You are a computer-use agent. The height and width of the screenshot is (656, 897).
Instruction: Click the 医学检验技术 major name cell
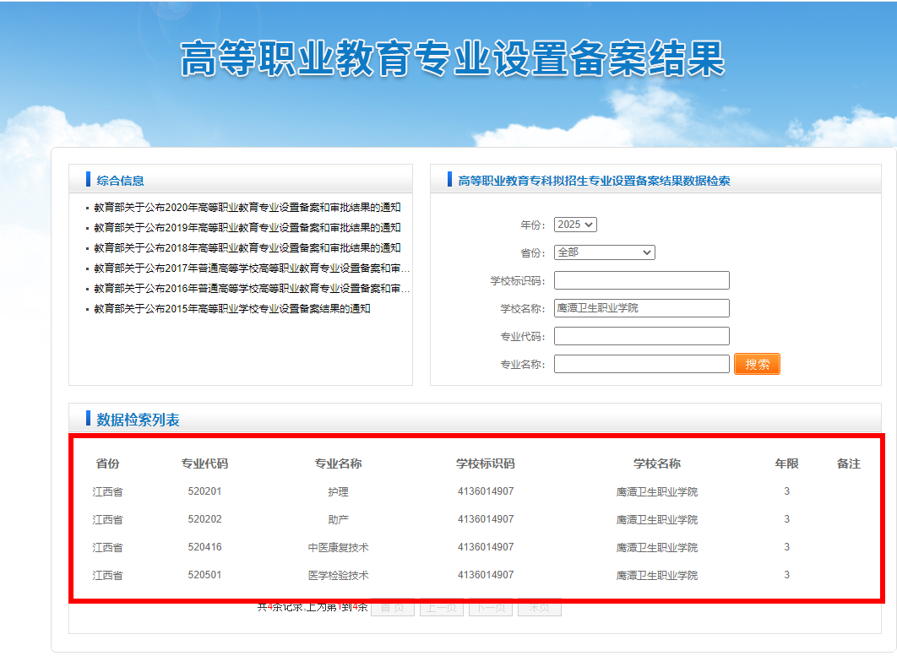click(338, 575)
